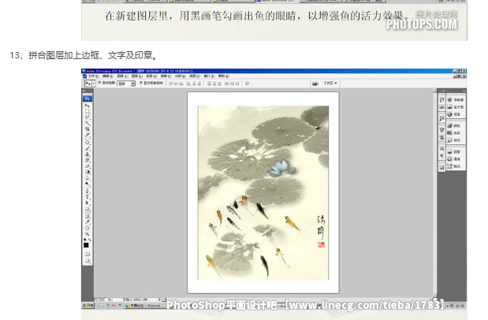Click the document vertical scrollbar up arrow
Viewport: 488px width, 320px height.
(x=434, y=91)
